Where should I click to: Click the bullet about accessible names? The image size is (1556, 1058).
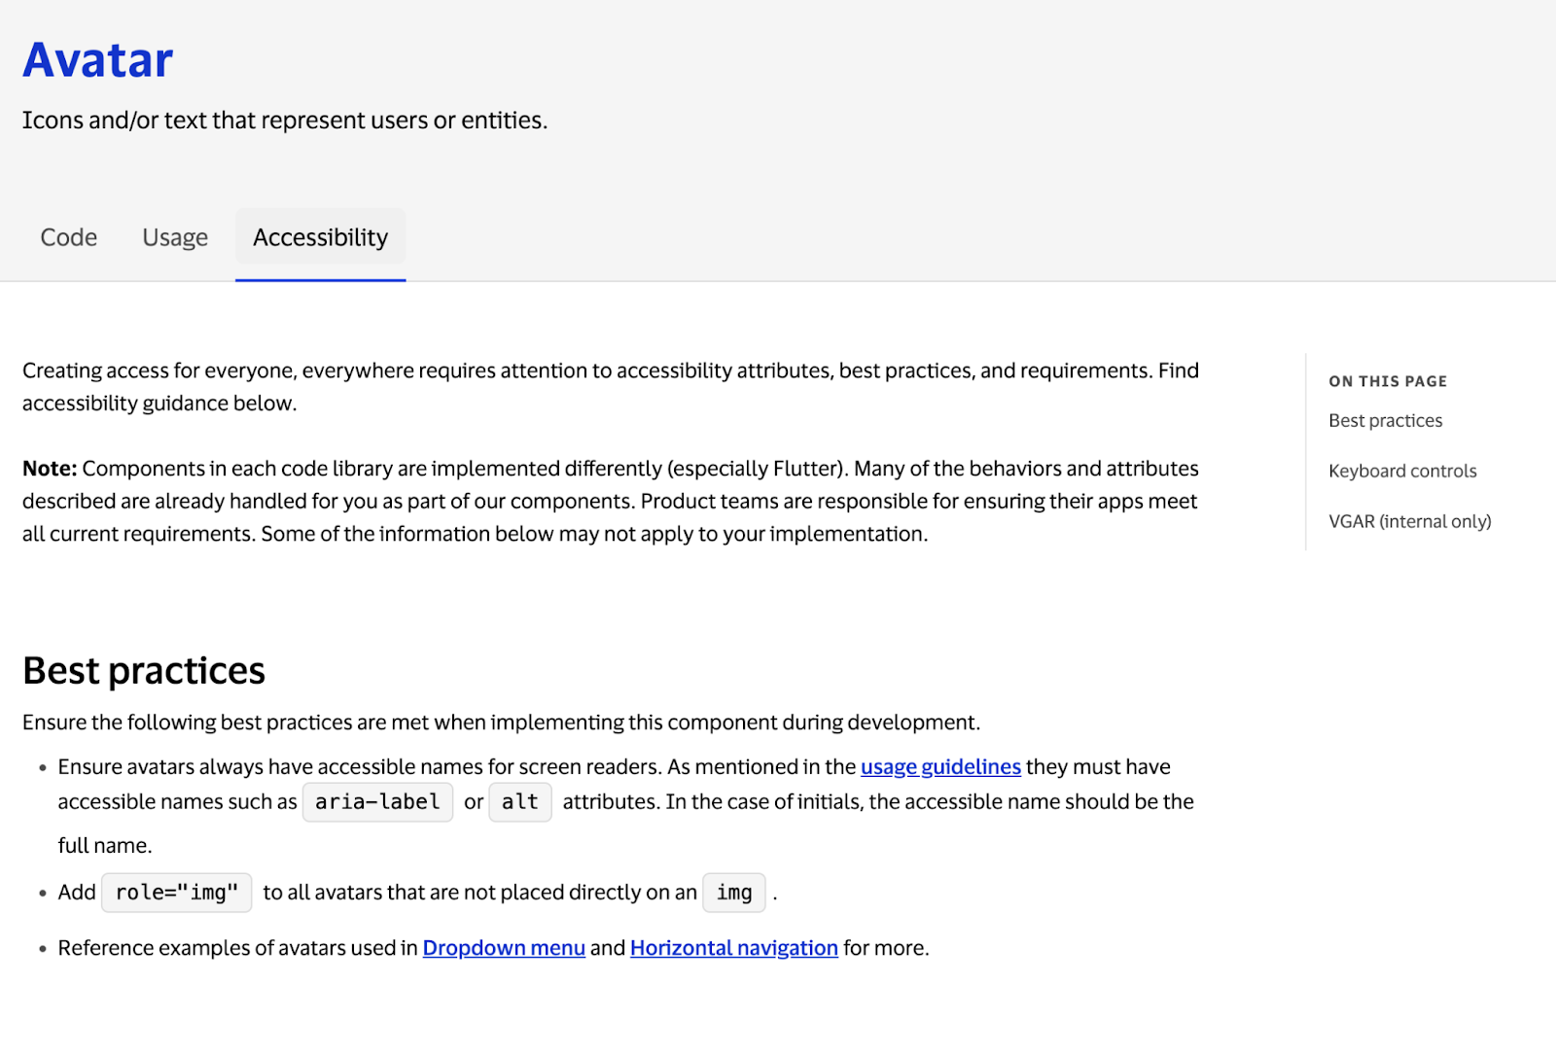click(626, 801)
